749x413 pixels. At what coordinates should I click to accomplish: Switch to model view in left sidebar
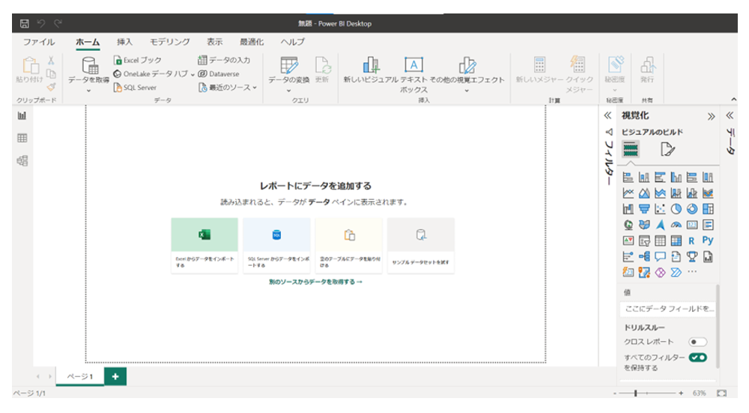pyautogui.click(x=22, y=161)
